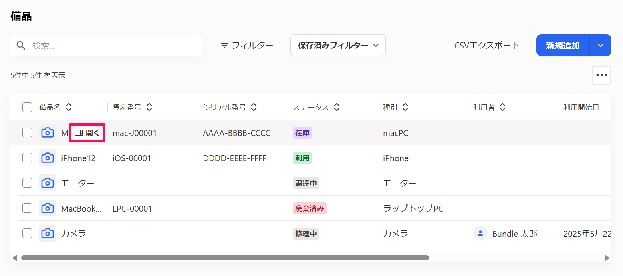Click CSVエクスポート
This screenshot has height=276, width=623.
tap(487, 45)
